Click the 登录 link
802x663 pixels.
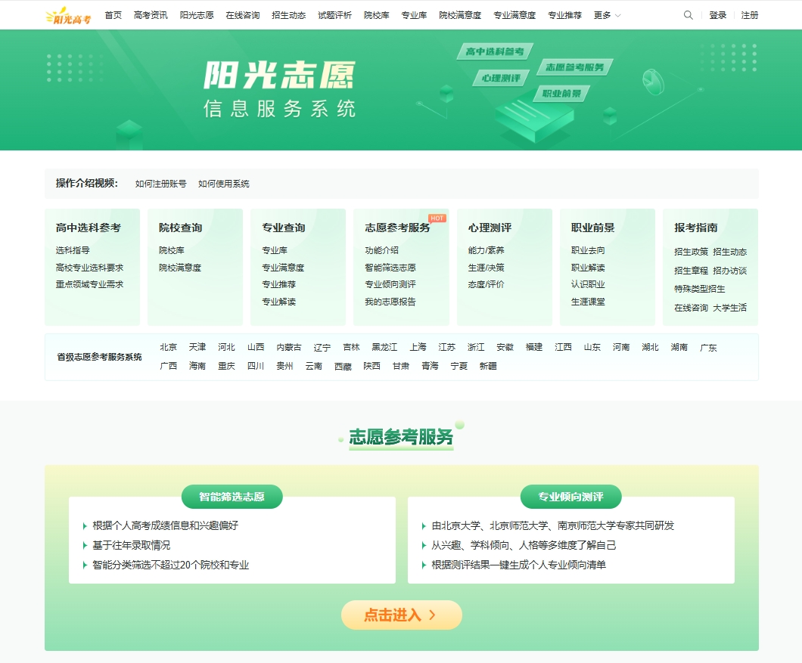[717, 15]
